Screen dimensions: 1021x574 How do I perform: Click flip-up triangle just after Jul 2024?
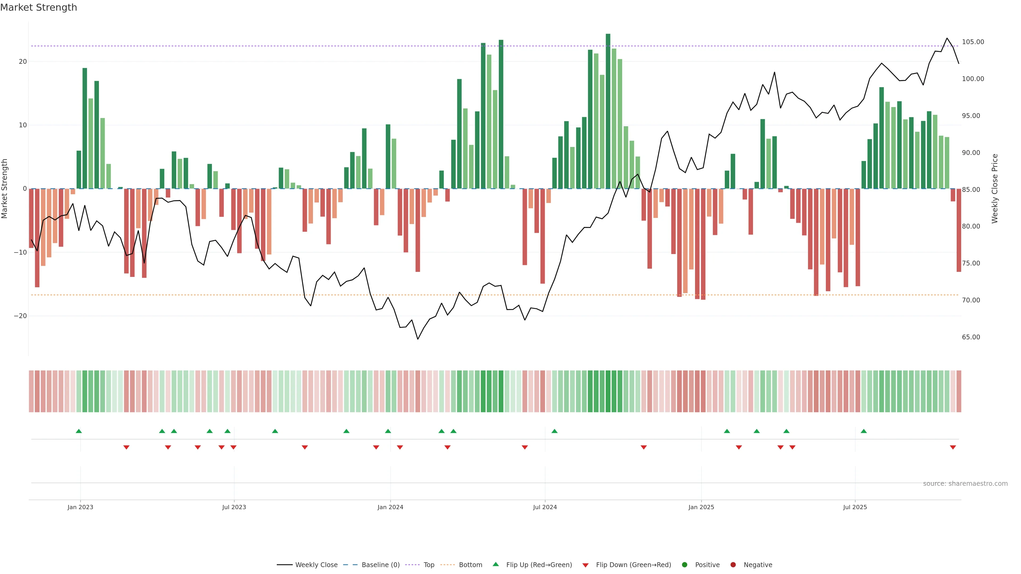(554, 431)
